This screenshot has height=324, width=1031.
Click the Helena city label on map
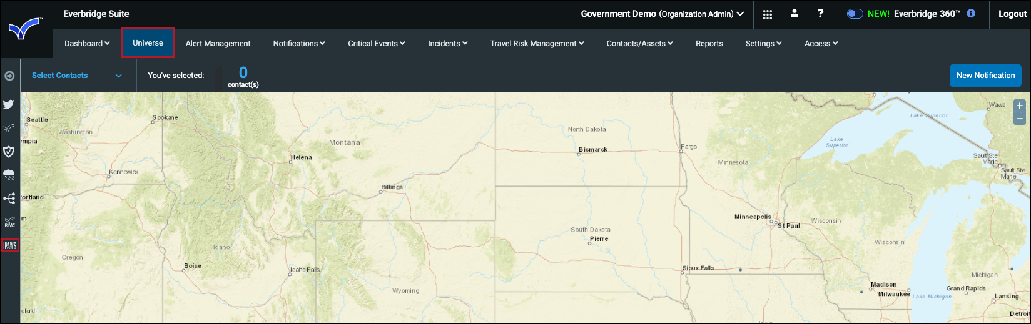click(x=301, y=157)
